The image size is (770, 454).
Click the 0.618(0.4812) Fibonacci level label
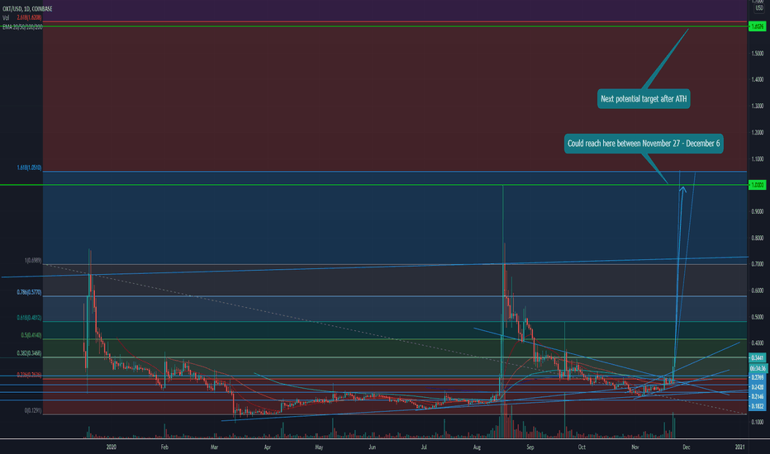click(29, 318)
